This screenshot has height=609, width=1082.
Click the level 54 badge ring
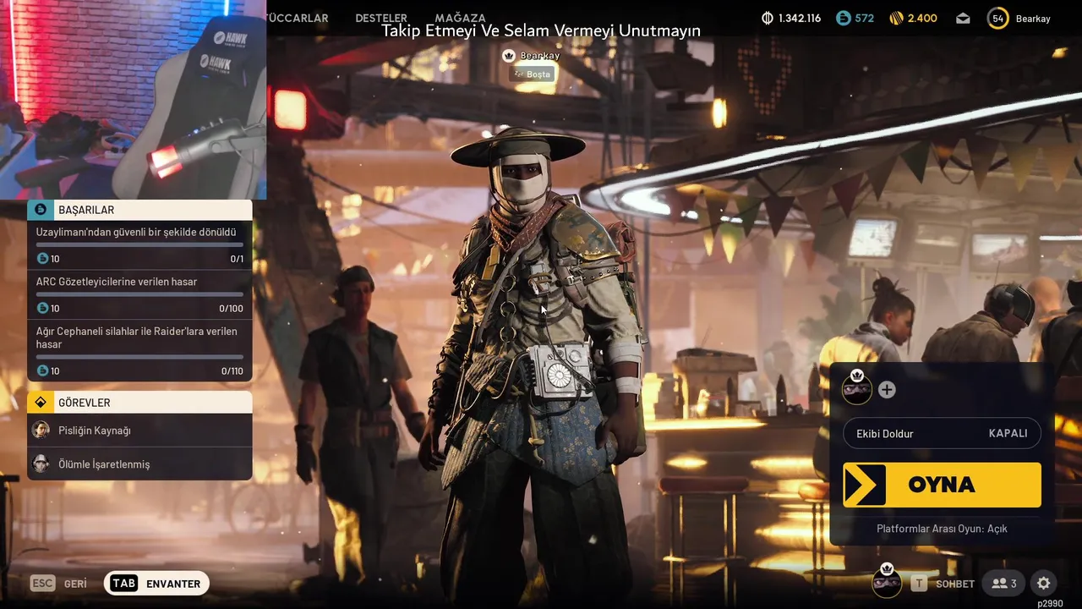coord(998,18)
